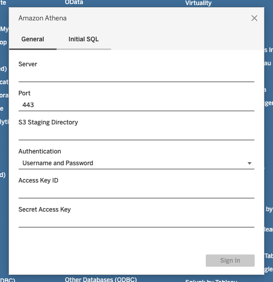Select Other Databases (ODBC) connector
The image size is (273, 282).
[101, 279]
